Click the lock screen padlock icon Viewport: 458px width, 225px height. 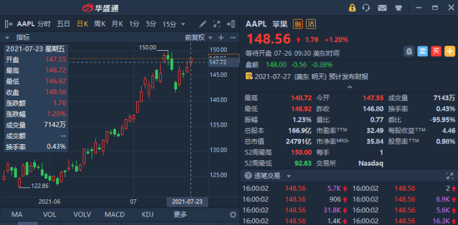click(352, 7)
